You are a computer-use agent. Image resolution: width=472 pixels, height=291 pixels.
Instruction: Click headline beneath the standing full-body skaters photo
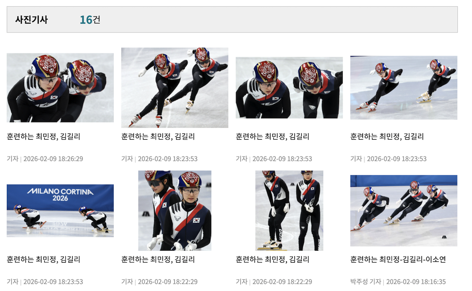click(x=273, y=259)
